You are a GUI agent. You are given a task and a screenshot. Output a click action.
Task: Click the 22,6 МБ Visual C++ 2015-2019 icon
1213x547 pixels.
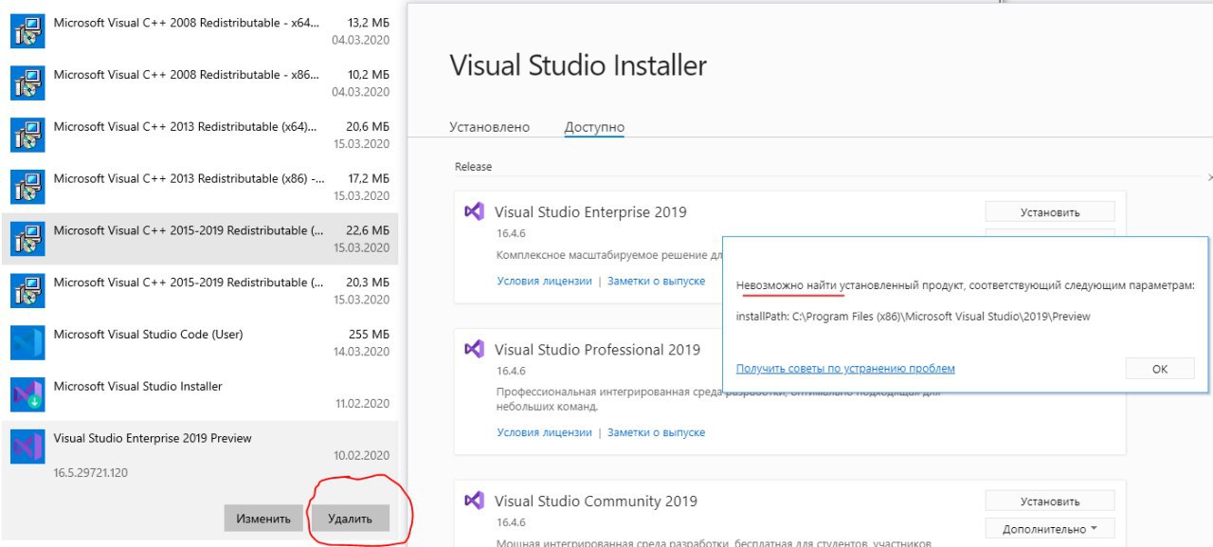[x=27, y=239]
